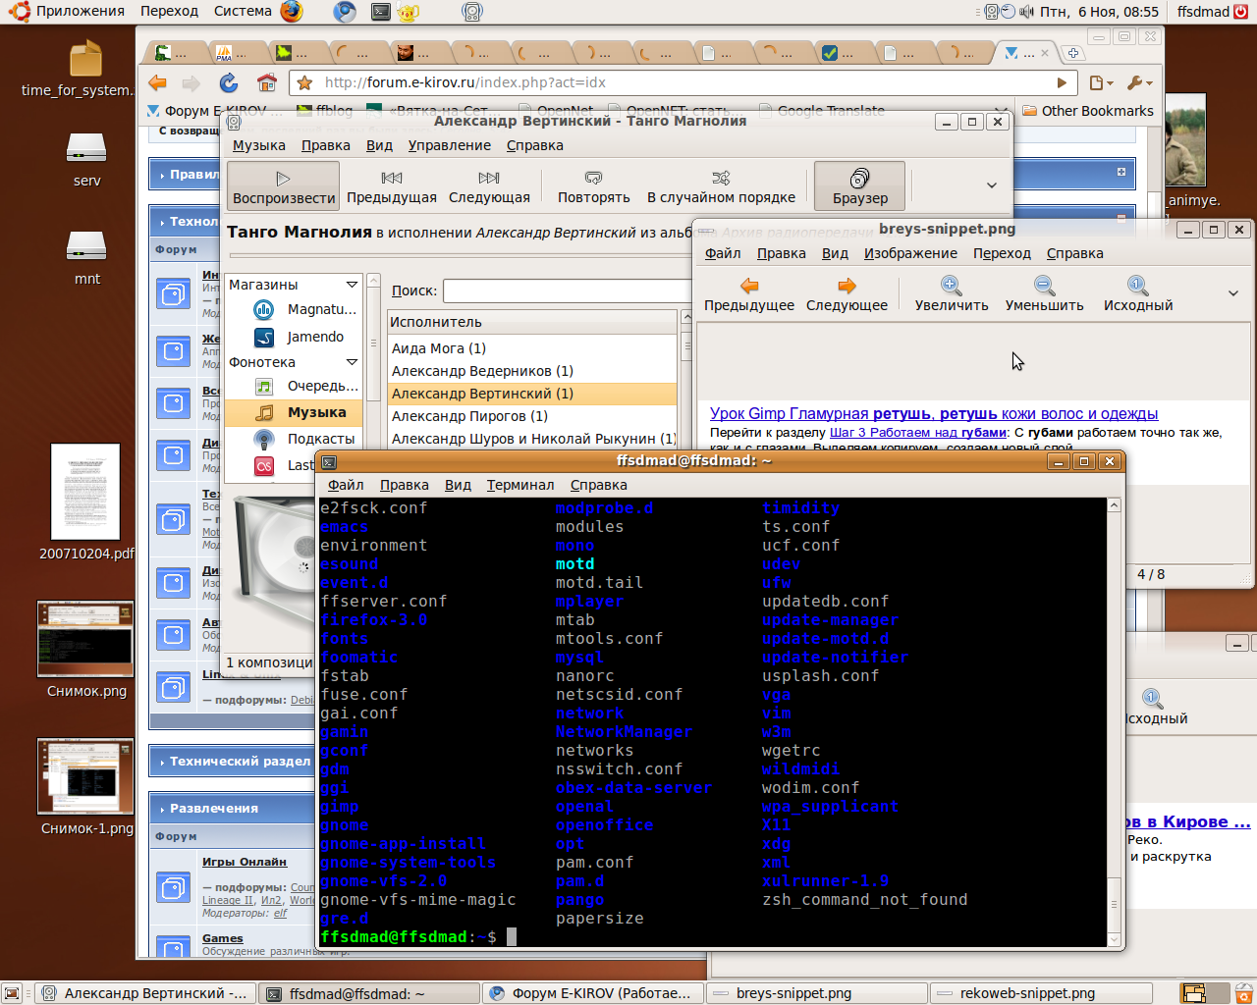This screenshot has height=1005, width=1257.
Task: Toggle shuffle (В случайном порядке) mode
Action: click(721, 186)
